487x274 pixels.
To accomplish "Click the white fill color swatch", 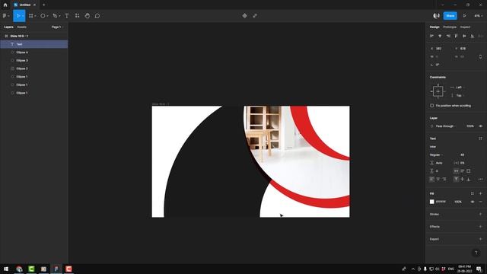I will [431, 202].
